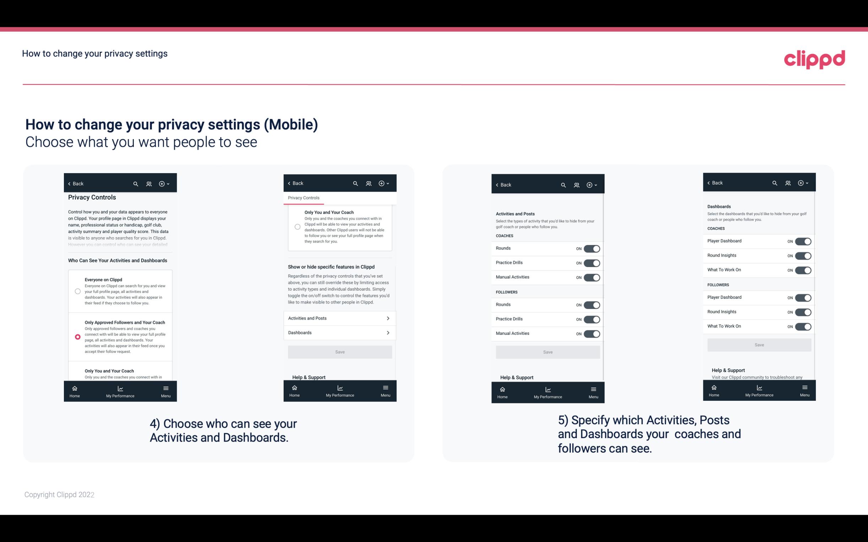This screenshot has width=868, height=542.
Task: Toggle Player Dashboard ON for Followers
Action: pos(802,297)
